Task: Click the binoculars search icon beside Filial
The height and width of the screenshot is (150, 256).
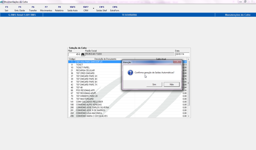Action: click(83, 54)
